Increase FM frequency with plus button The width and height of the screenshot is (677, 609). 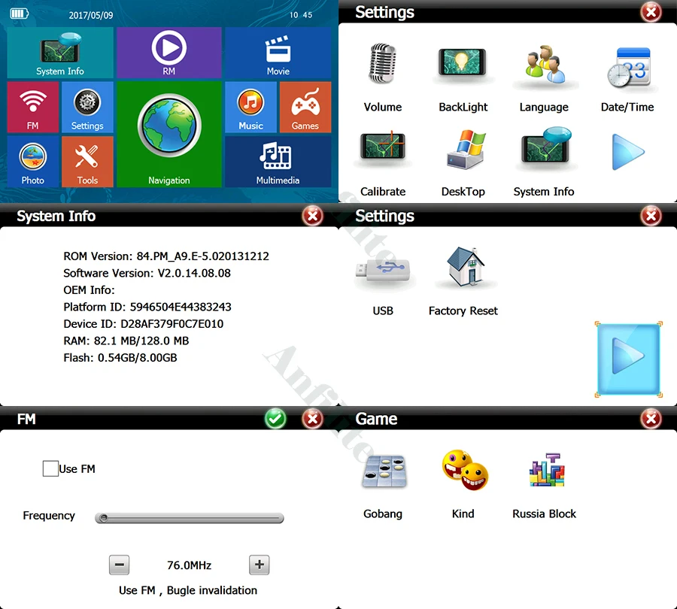tap(259, 565)
